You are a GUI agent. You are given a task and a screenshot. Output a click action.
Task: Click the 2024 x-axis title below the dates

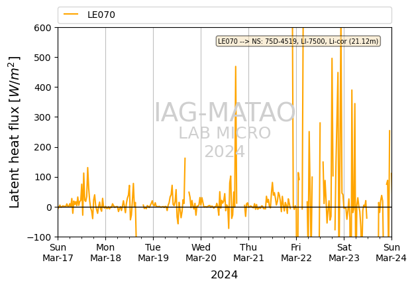224,275
